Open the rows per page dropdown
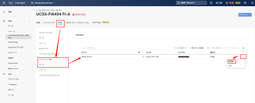255x103 pixels. click(209, 48)
